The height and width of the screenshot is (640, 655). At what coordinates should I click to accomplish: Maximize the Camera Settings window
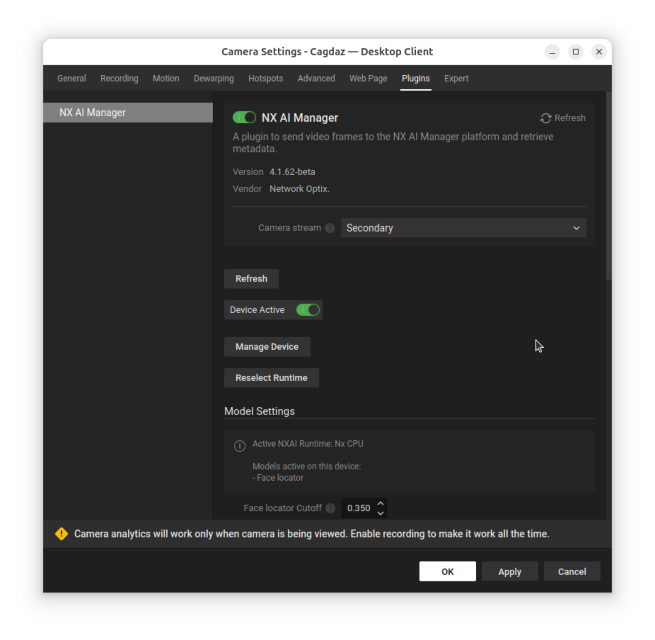pos(575,52)
